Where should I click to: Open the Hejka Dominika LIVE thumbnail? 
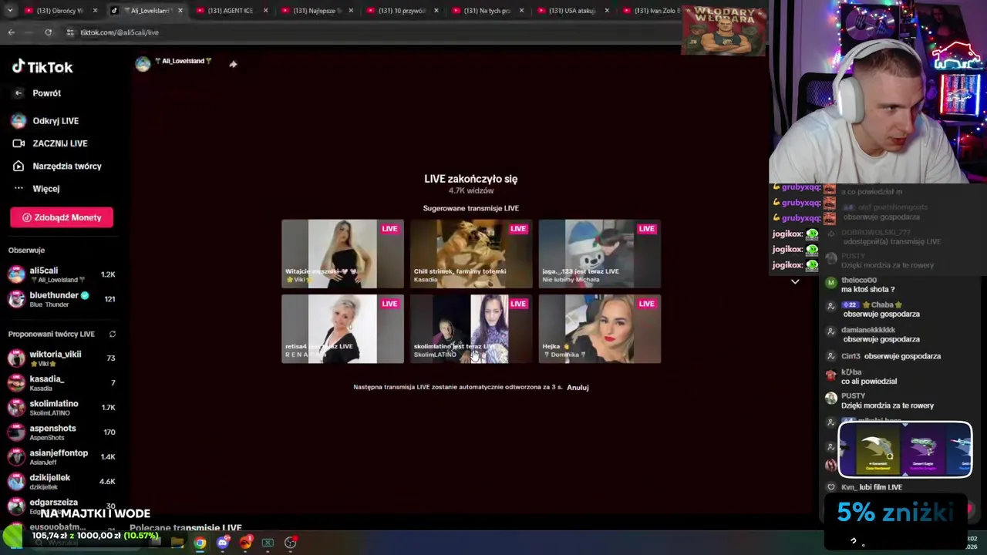[599, 328]
